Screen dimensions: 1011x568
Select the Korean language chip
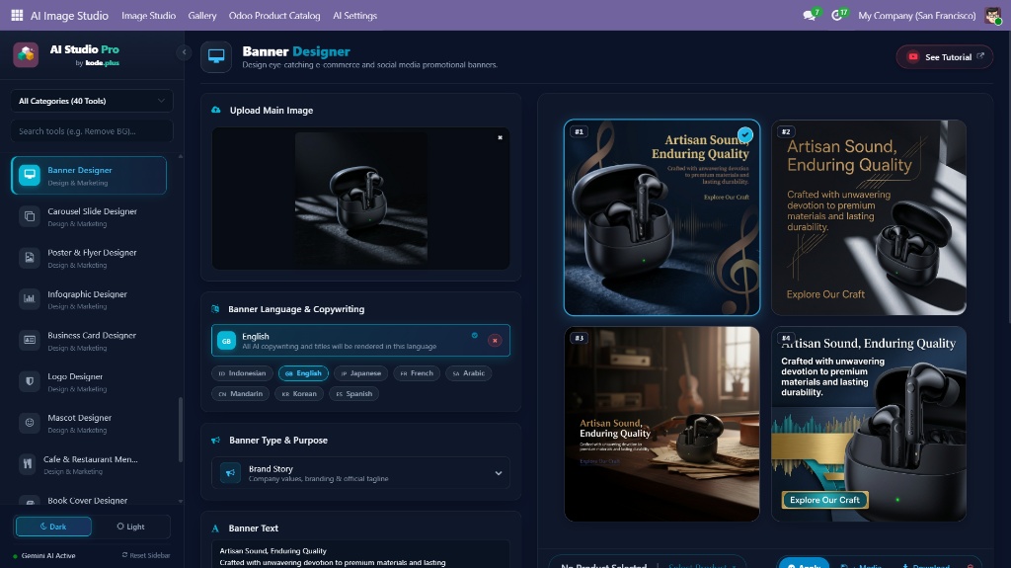point(299,394)
